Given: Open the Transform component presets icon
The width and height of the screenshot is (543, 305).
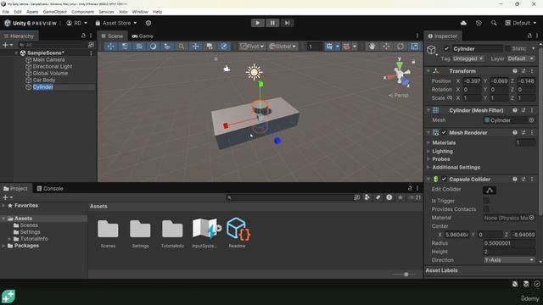Looking at the screenshot, I should tap(523, 71).
